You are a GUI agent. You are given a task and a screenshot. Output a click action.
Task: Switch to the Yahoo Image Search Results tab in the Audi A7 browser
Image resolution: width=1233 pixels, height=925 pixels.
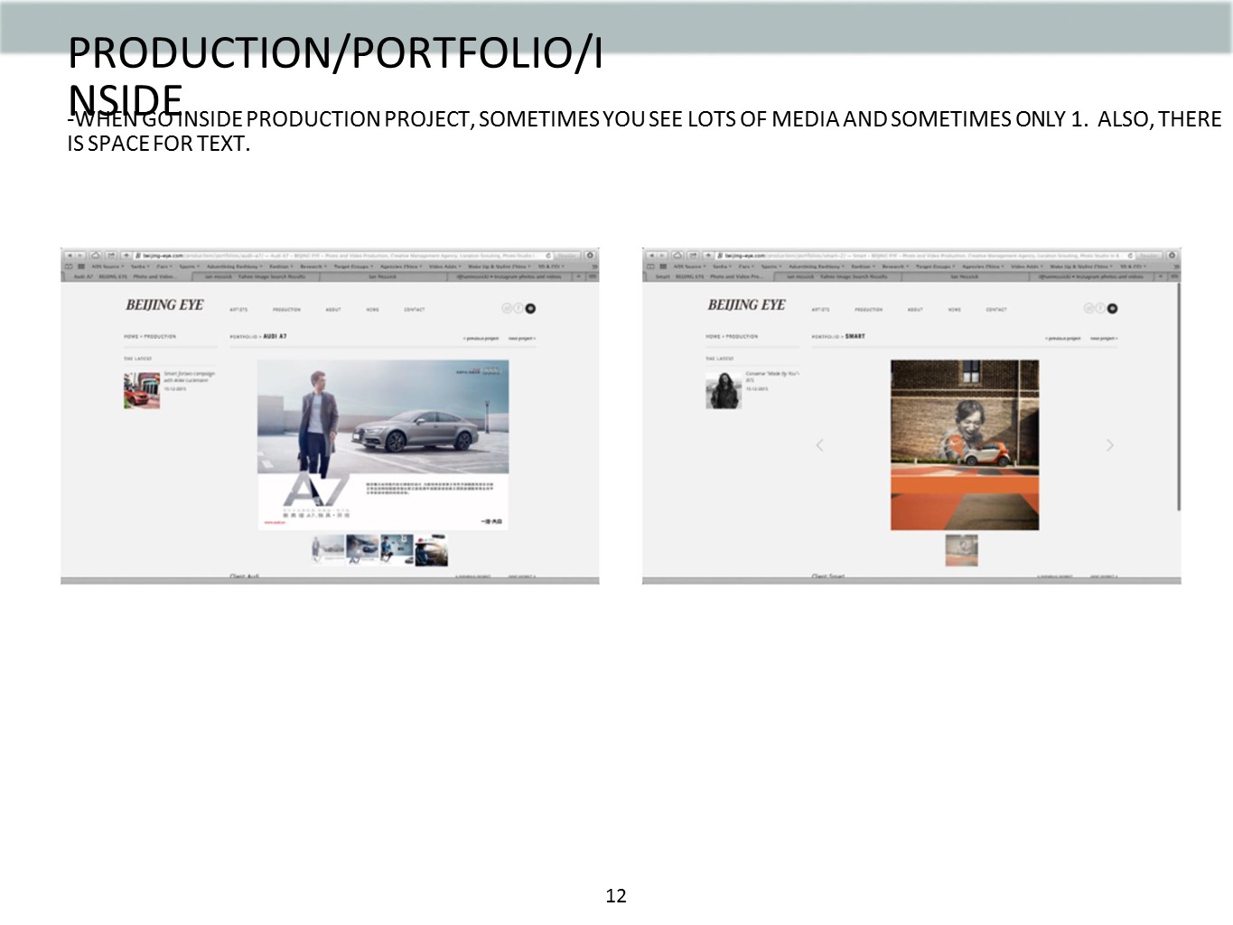click(x=256, y=276)
